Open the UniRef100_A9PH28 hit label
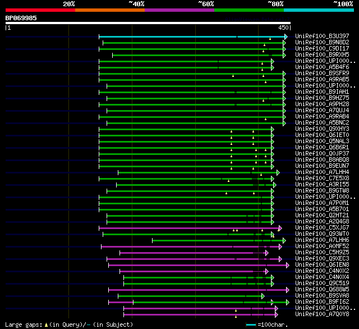 click(322, 104)
